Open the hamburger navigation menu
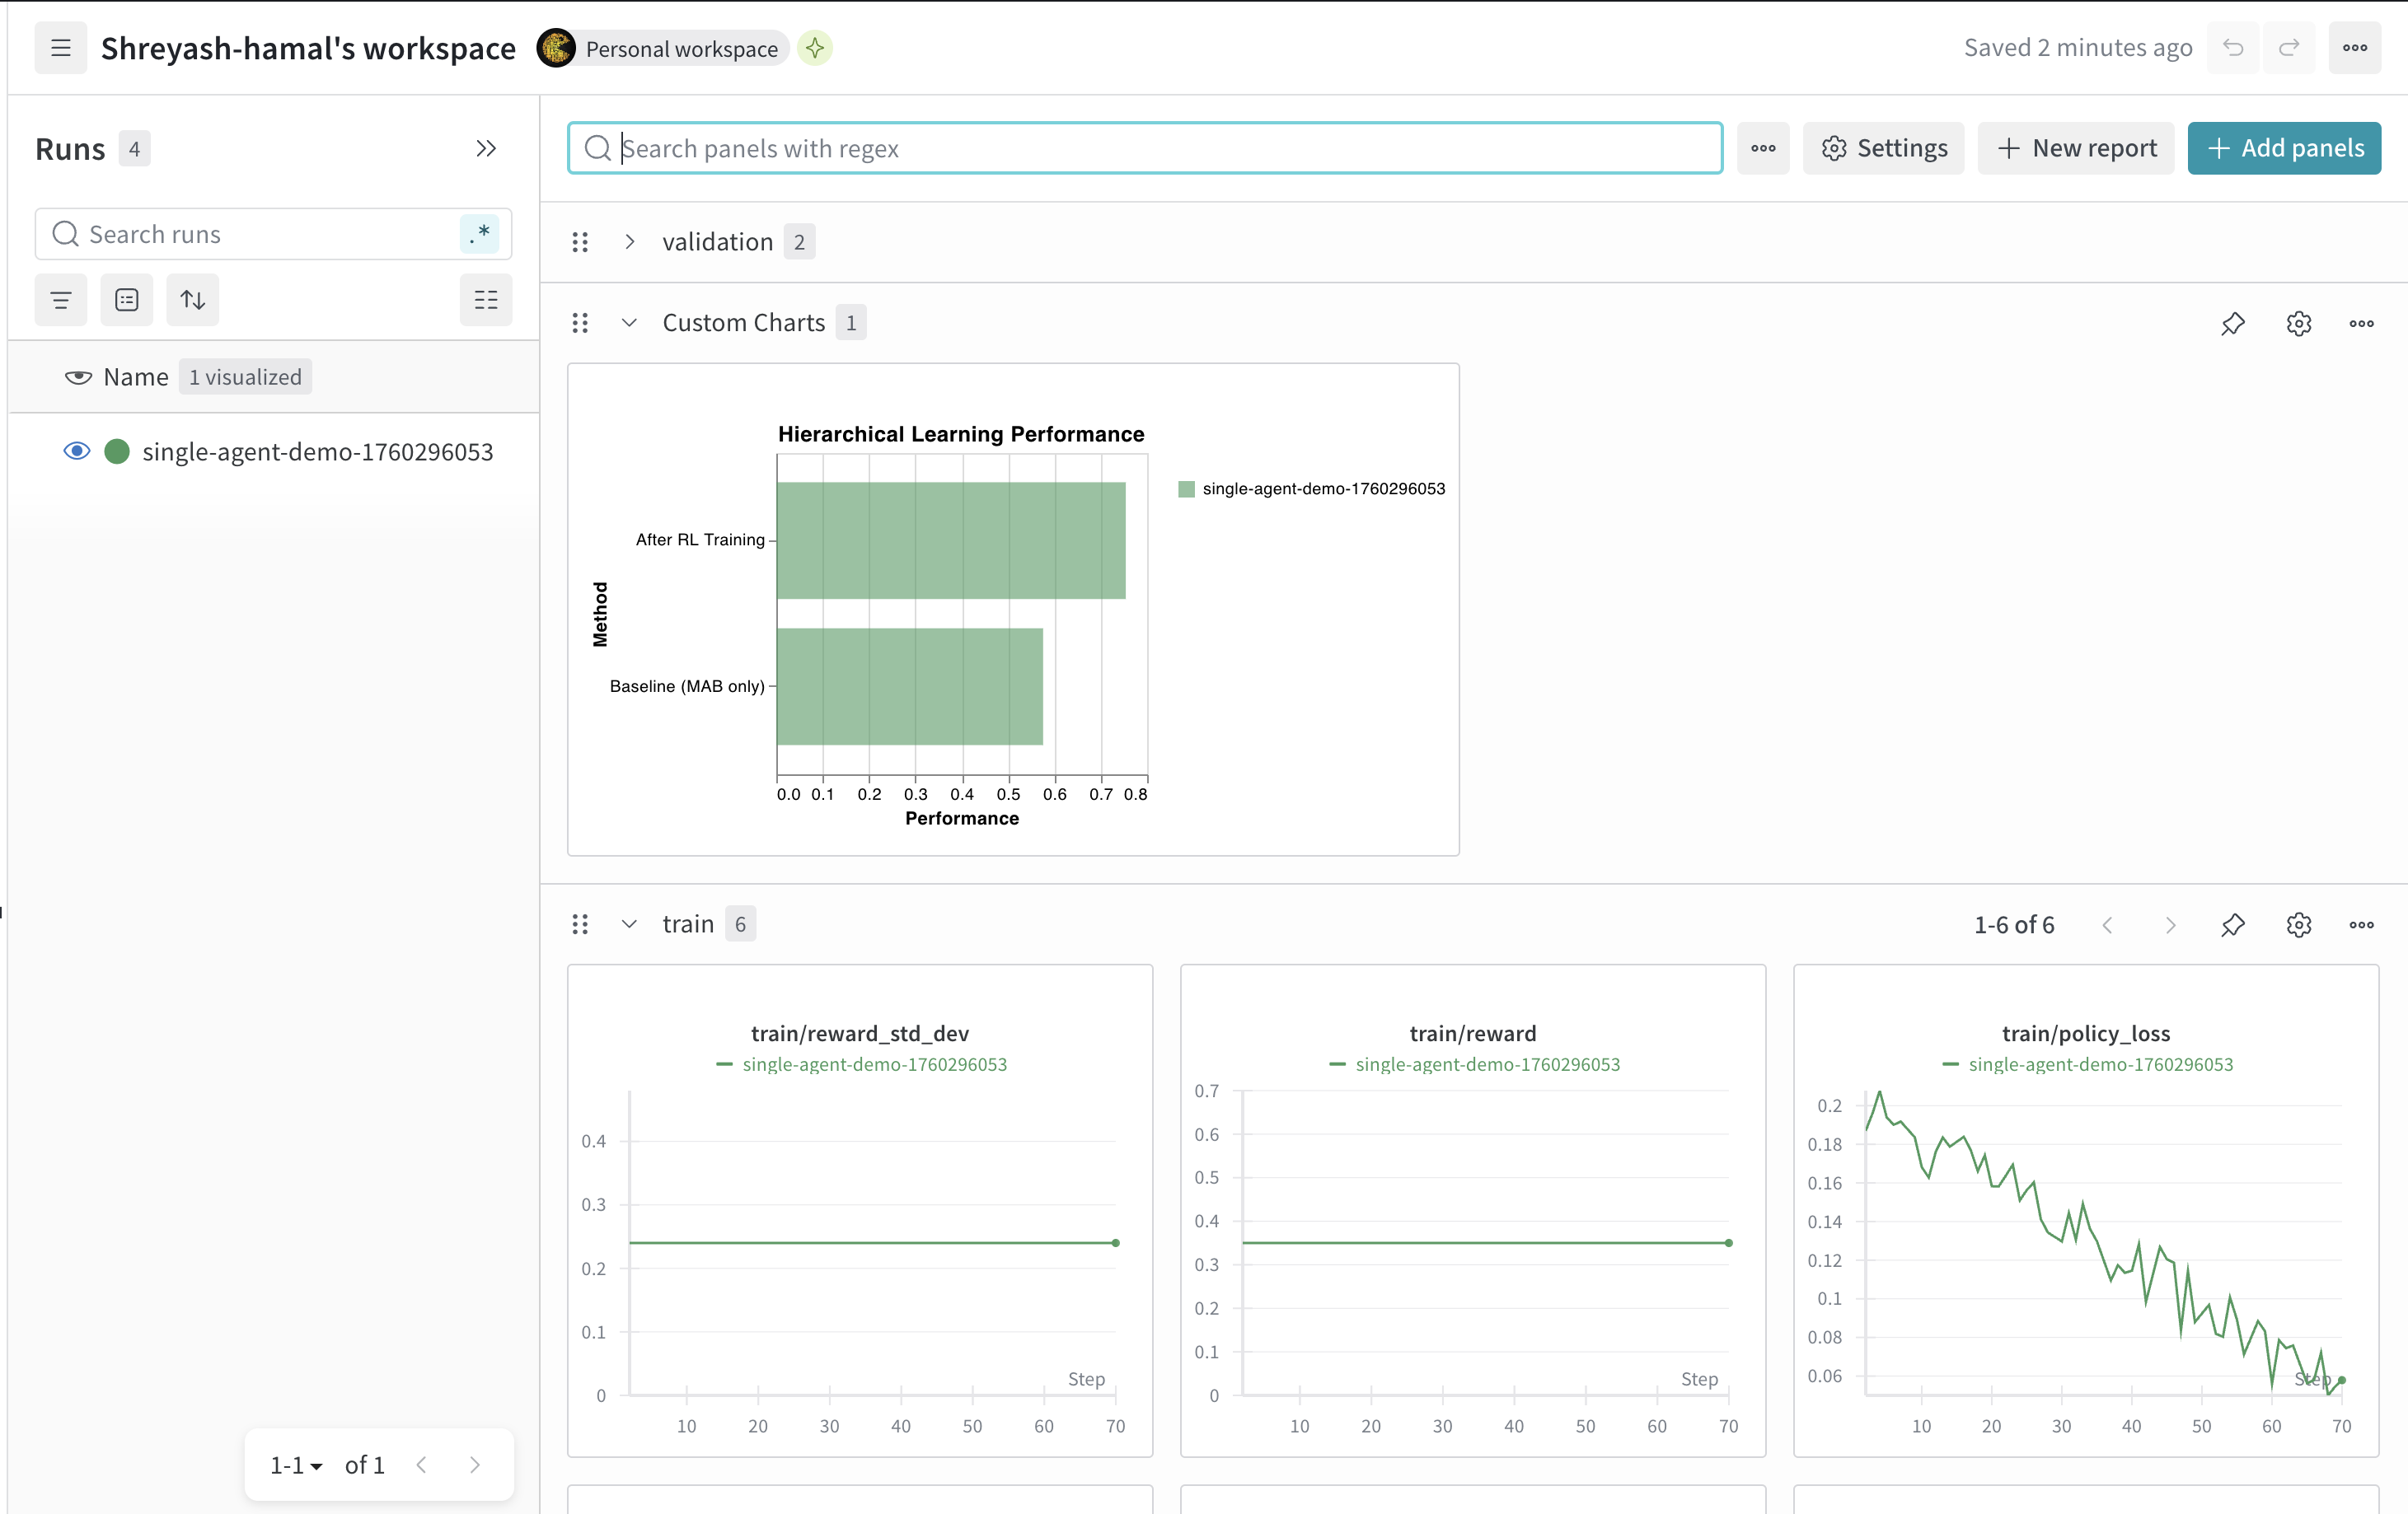This screenshot has width=2408, height=1514. point(60,48)
